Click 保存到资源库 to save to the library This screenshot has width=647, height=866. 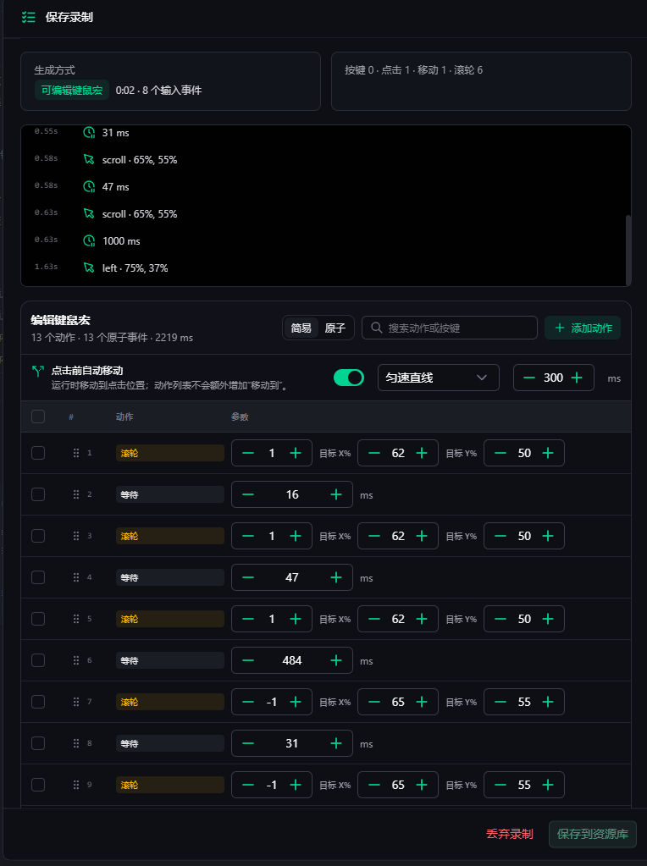(x=592, y=834)
